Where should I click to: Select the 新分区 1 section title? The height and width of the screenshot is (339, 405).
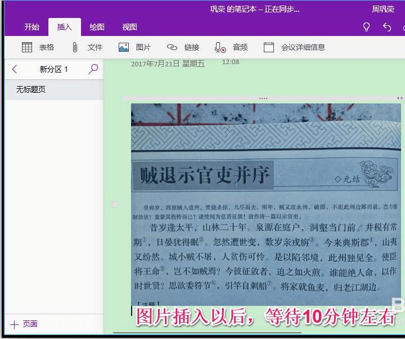(53, 69)
